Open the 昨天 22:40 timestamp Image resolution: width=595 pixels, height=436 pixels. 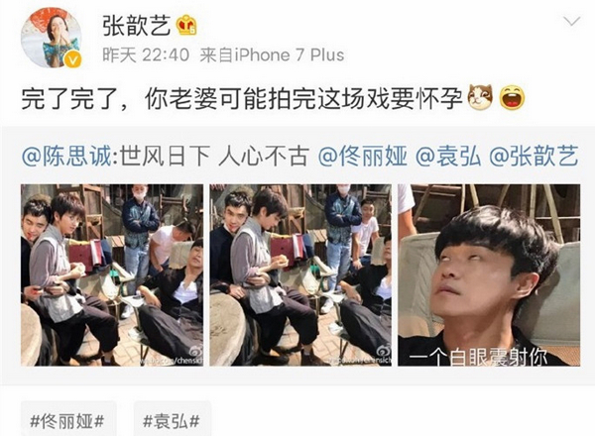[x=146, y=55]
